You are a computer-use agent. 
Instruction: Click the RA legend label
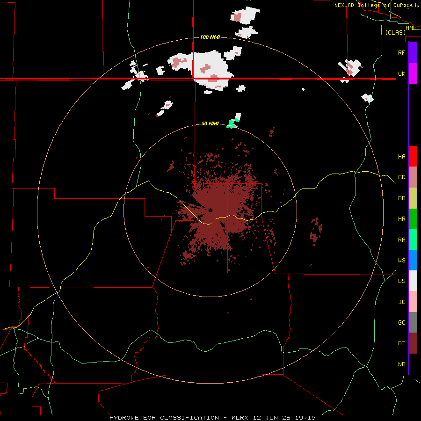[x=401, y=240]
